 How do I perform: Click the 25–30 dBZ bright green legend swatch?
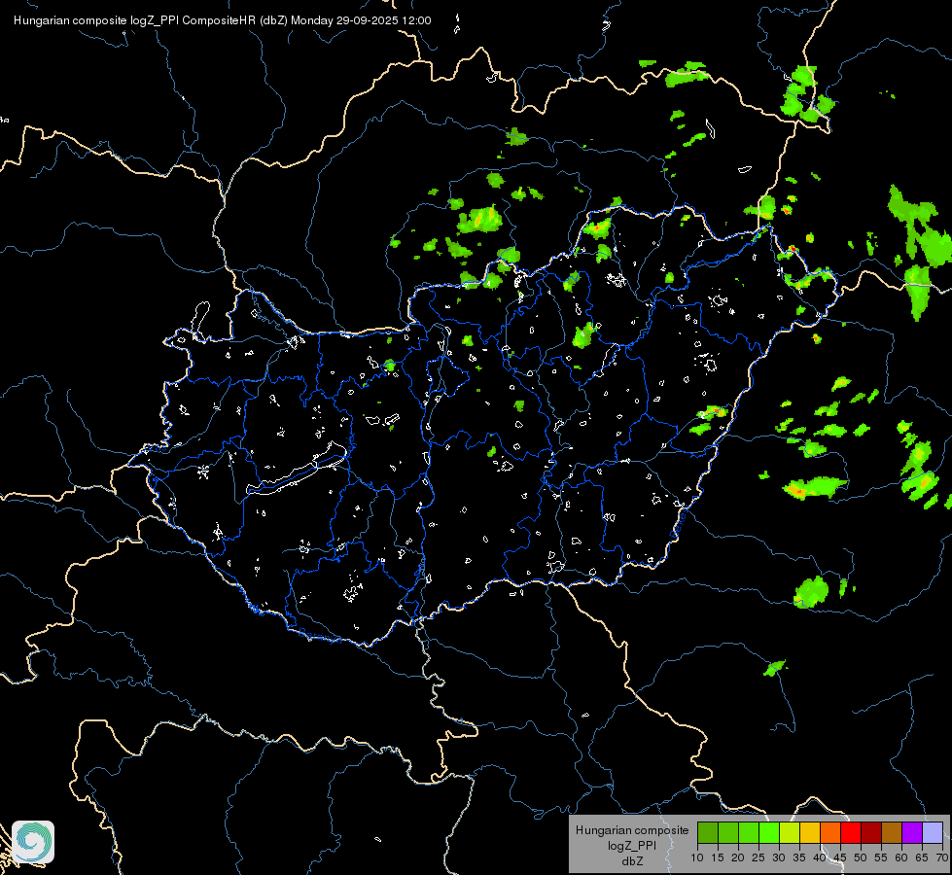tap(768, 832)
